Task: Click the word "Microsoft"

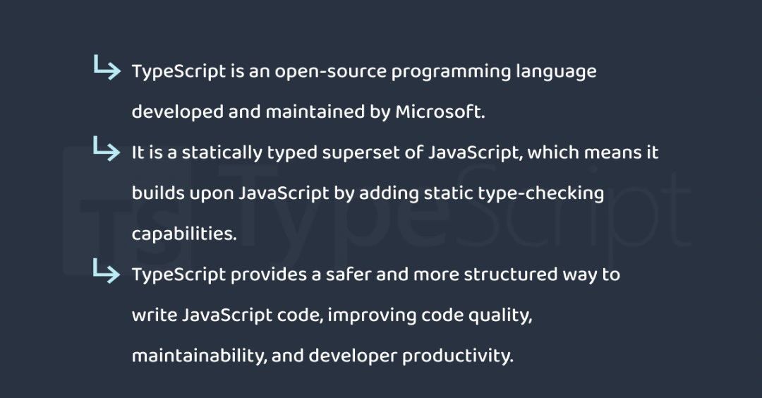Action: click(440, 112)
